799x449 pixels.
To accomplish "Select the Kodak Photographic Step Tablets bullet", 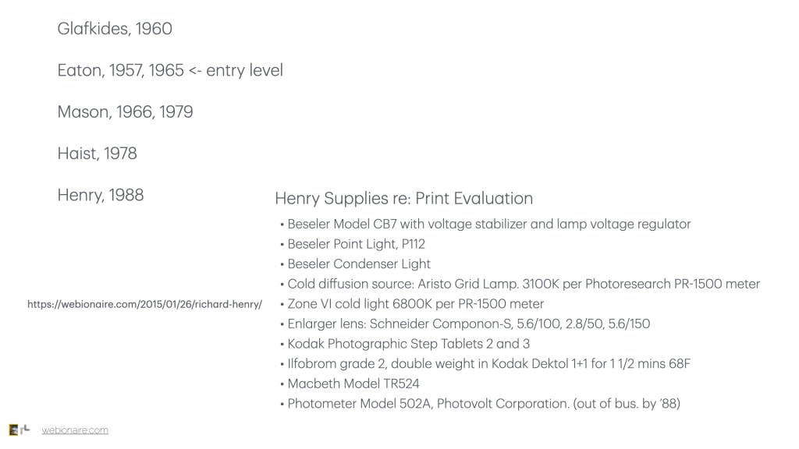I will pyautogui.click(x=409, y=344).
